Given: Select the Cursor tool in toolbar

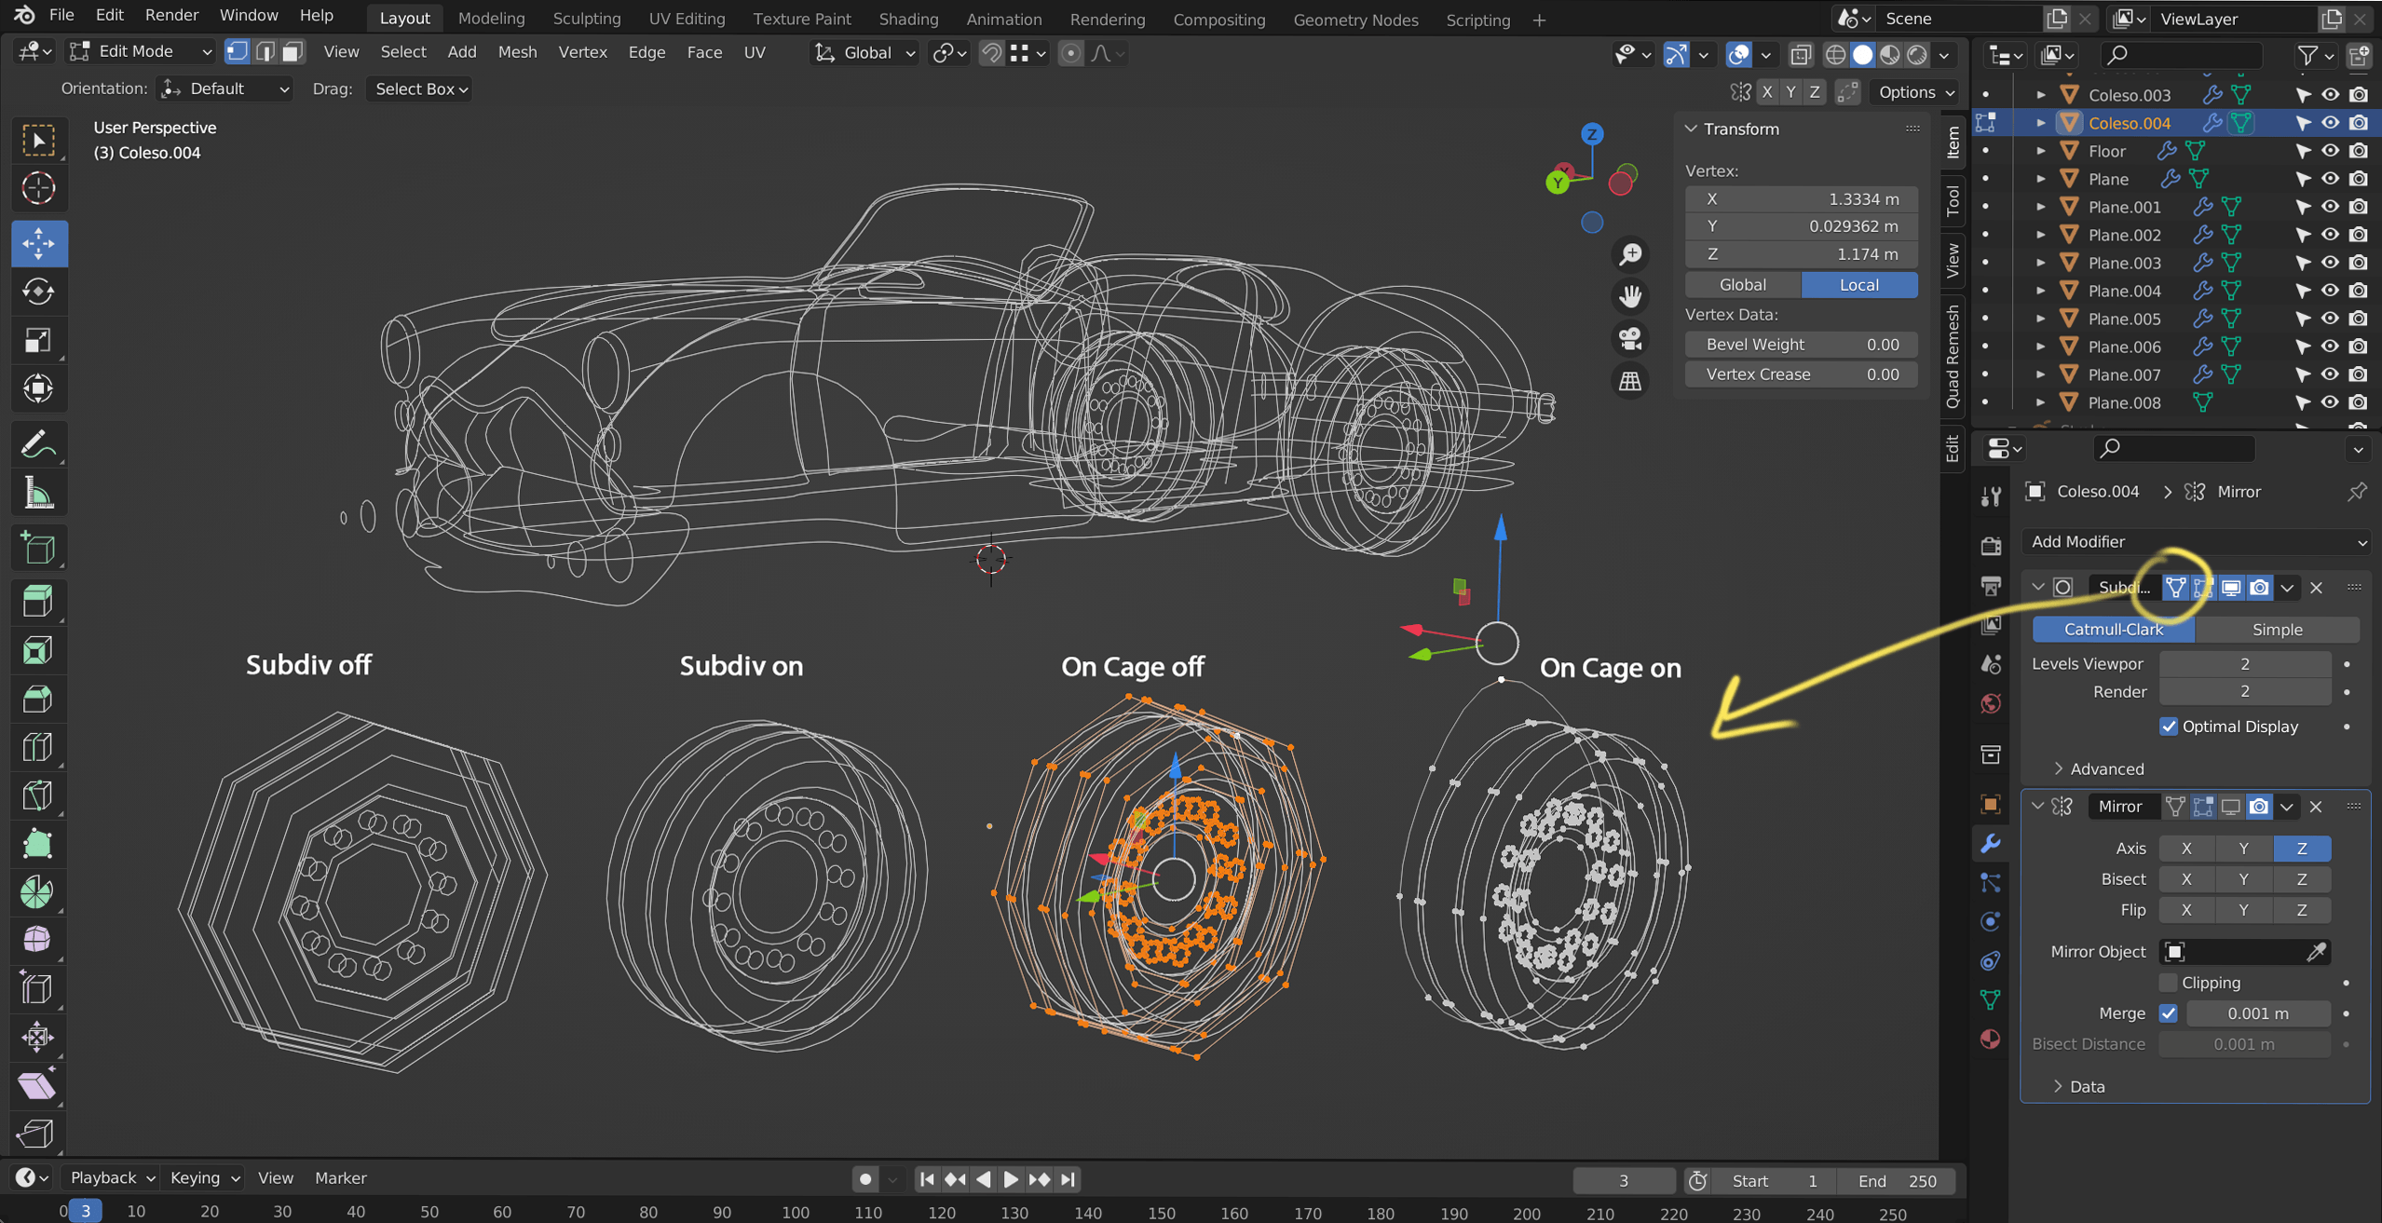Looking at the screenshot, I should click(x=38, y=188).
